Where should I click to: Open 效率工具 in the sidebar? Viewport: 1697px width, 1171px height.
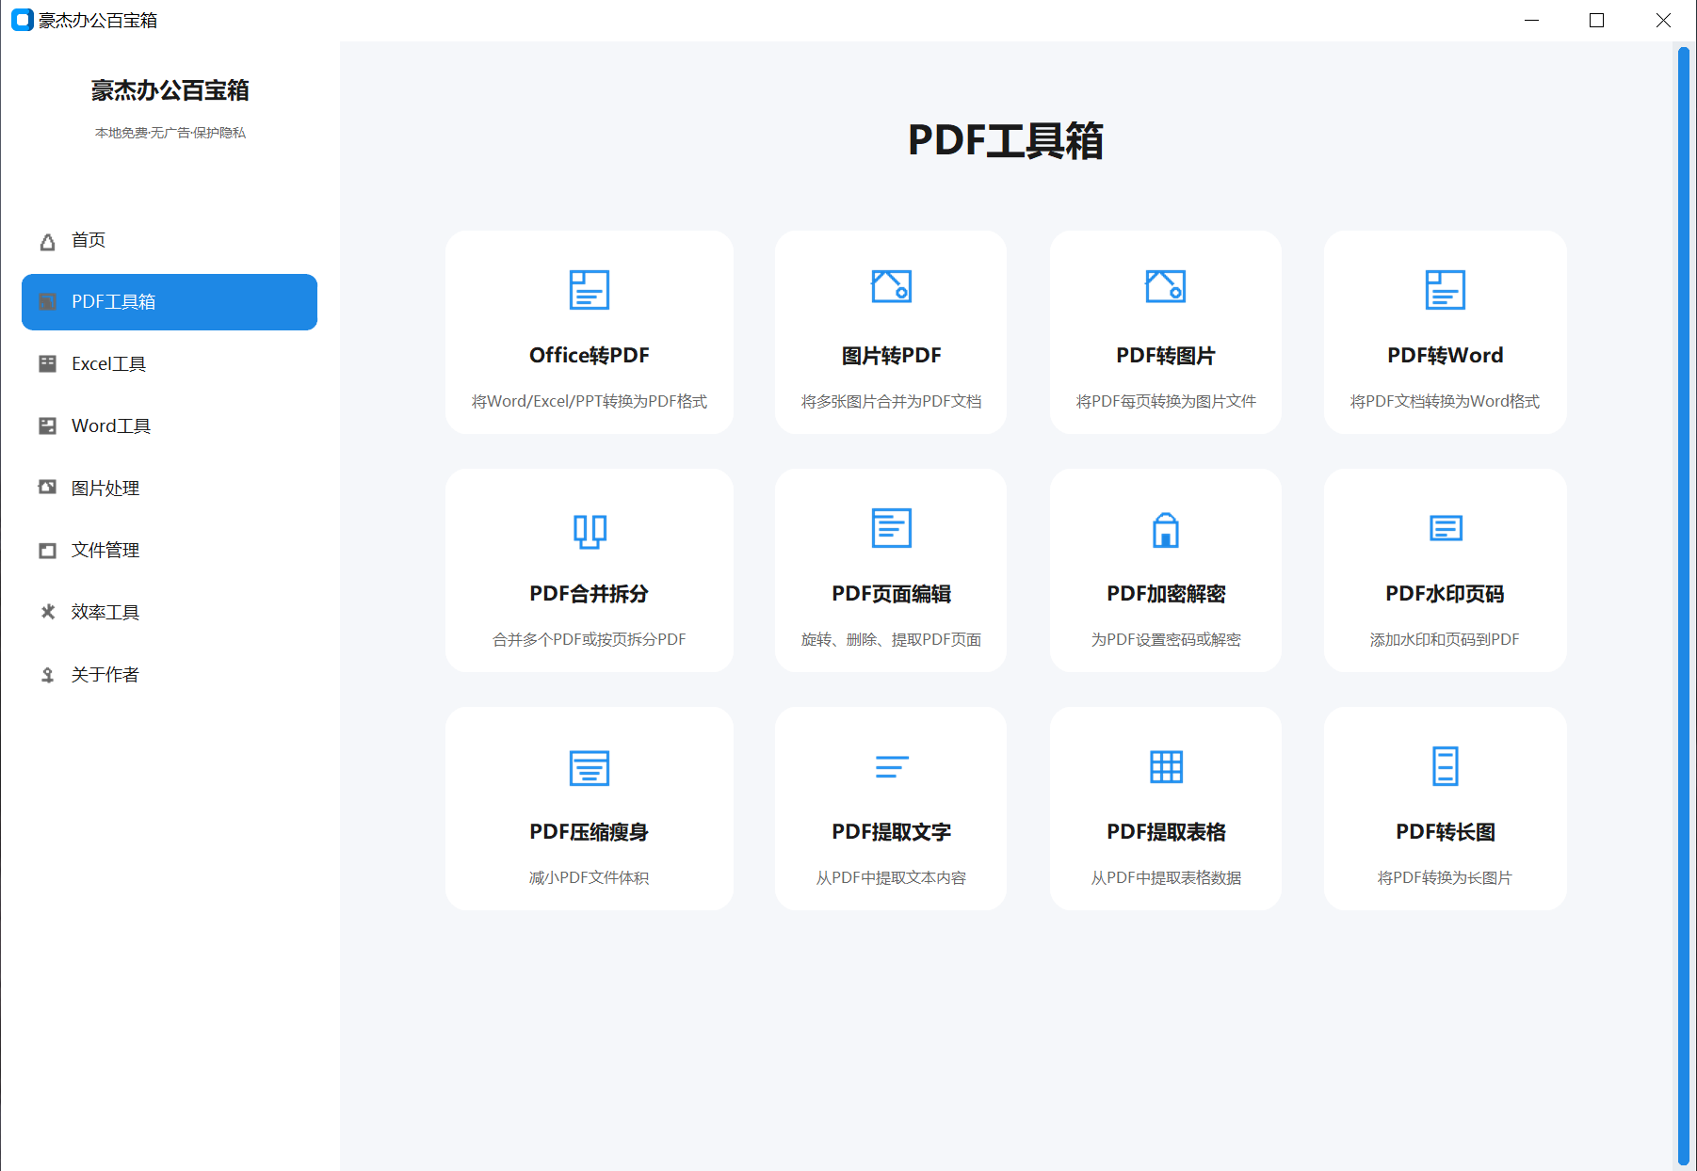tap(170, 612)
